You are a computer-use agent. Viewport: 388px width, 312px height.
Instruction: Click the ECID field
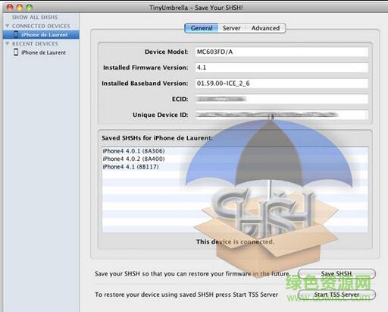pyautogui.click(x=281, y=99)
